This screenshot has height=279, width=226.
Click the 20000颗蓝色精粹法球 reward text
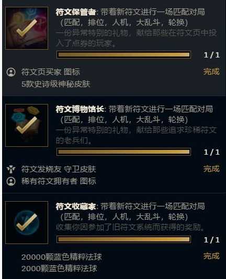pos(62,257)
